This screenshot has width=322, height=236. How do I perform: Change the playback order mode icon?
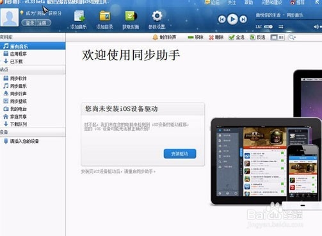281,27
